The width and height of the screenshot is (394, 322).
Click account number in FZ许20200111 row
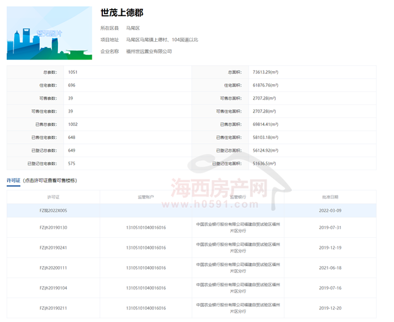(146, 268)
